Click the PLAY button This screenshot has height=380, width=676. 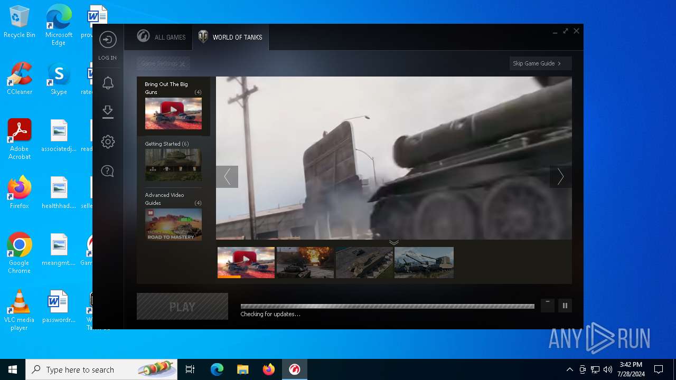[x=182, y=307]
